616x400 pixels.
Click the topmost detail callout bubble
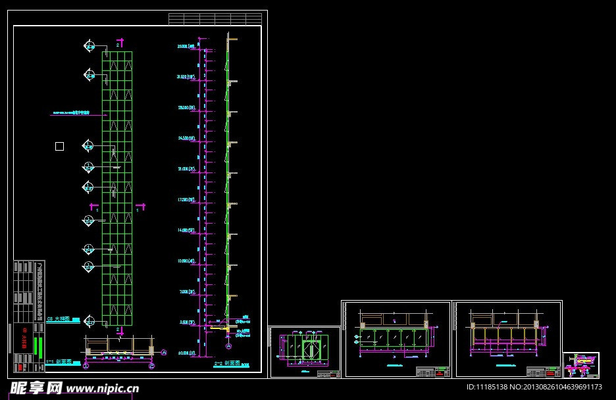(x=90, y=46)
